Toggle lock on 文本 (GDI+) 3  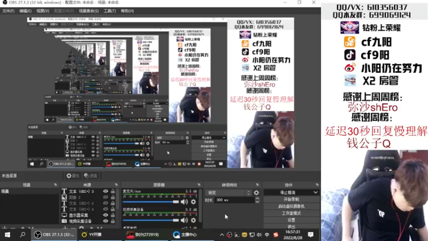[113, 191]
